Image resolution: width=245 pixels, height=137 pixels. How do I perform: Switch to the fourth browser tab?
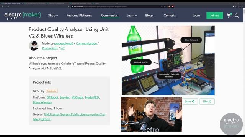pyautogui.click(x=80, y=3)
